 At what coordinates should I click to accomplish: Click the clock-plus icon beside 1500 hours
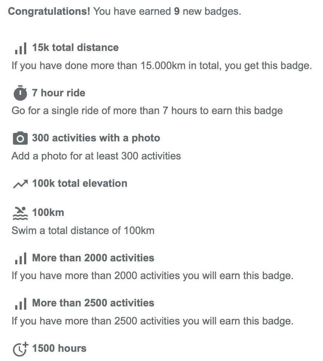20,349
